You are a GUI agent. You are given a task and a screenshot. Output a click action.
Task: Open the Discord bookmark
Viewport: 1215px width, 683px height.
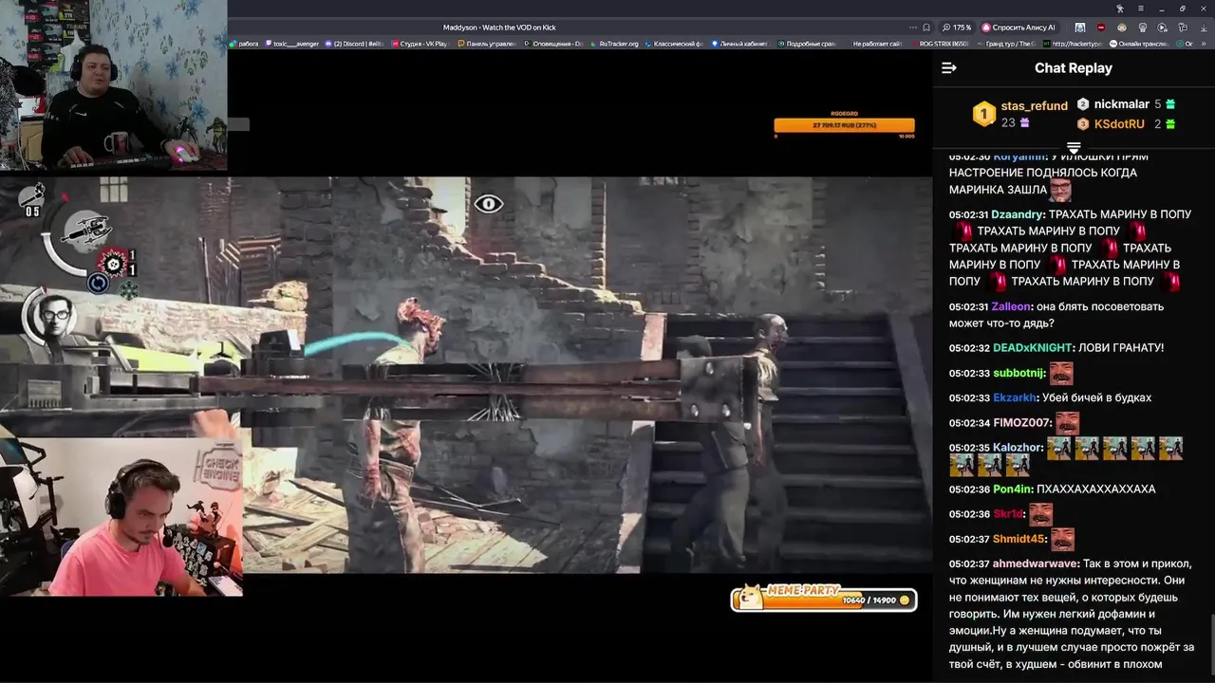[355, 44]
